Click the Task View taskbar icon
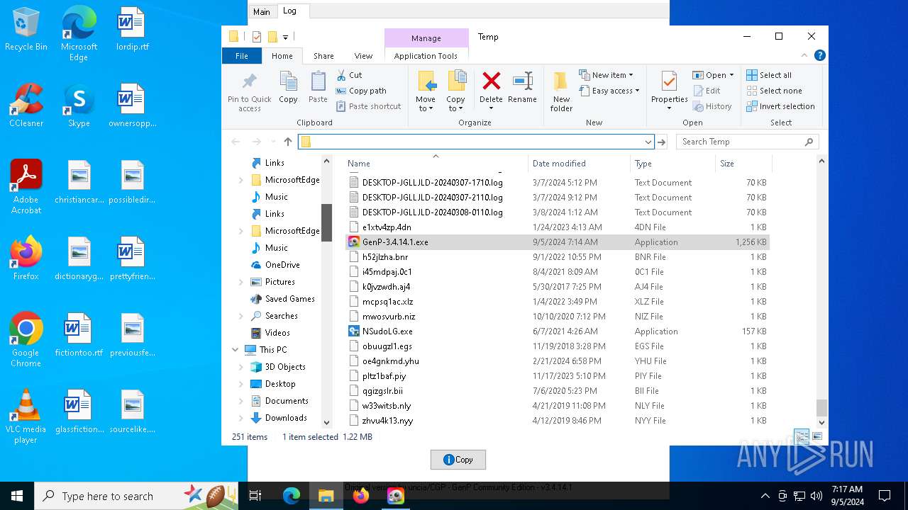The width and height of the screenshot is (908, 510). pos(255,496)
